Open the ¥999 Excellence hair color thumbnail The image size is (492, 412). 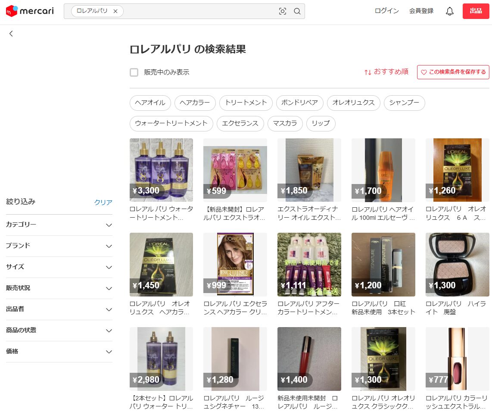click(x=235, y=265)
